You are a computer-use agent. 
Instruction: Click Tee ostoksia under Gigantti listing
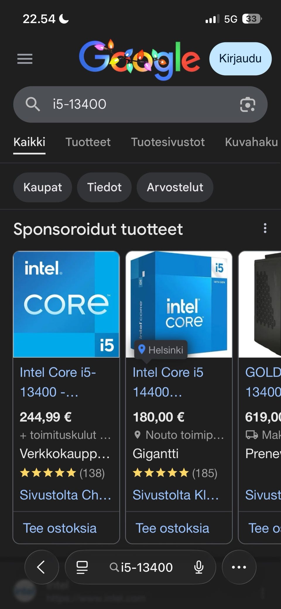(172, 528)
